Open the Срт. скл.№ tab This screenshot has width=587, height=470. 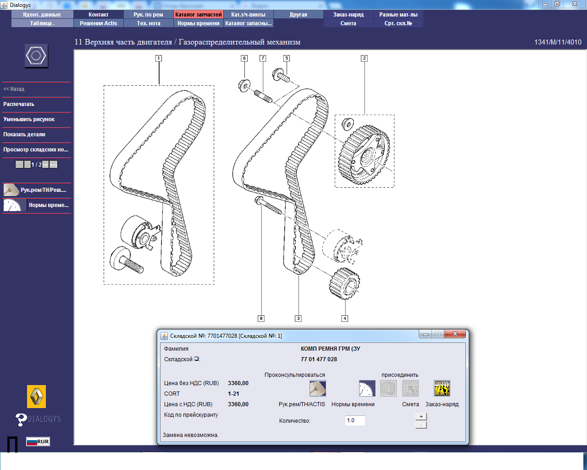399,23
